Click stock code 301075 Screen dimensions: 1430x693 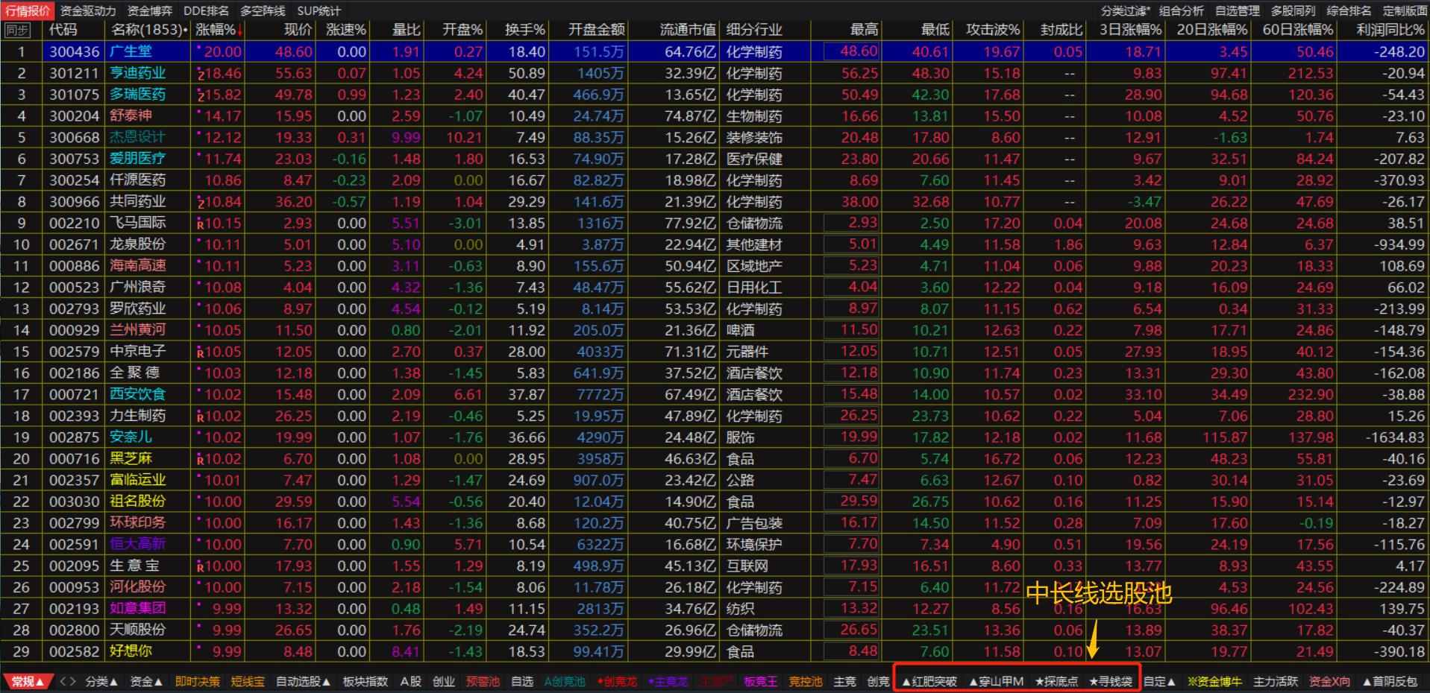click(x=74, y=95)
